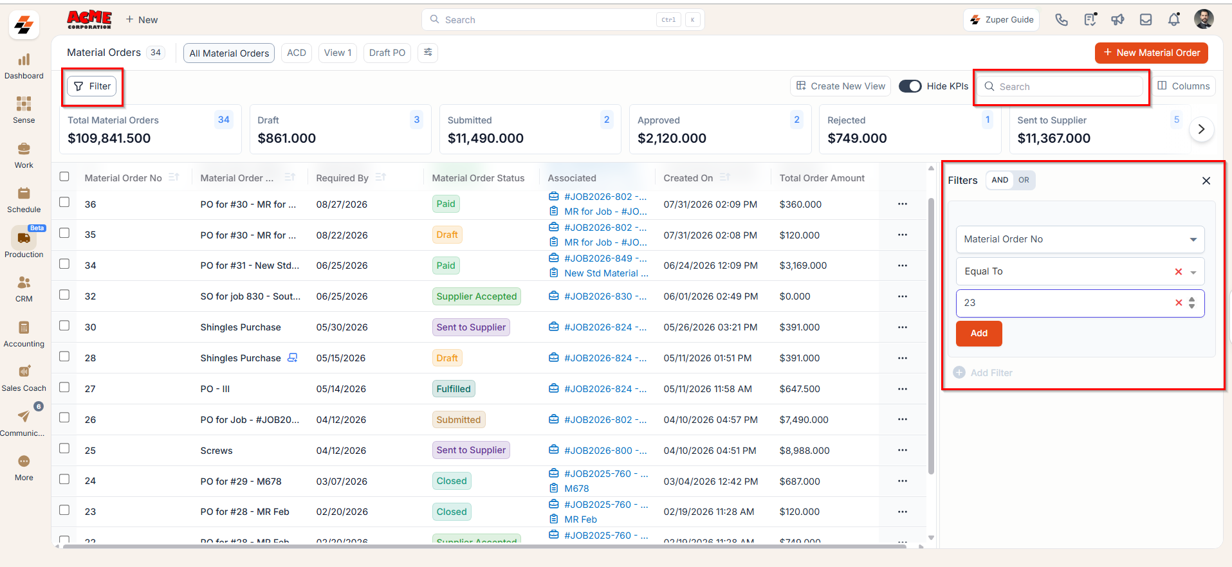
Task: Toggle the Hide KPIs switch
Action: coord(910,86)
